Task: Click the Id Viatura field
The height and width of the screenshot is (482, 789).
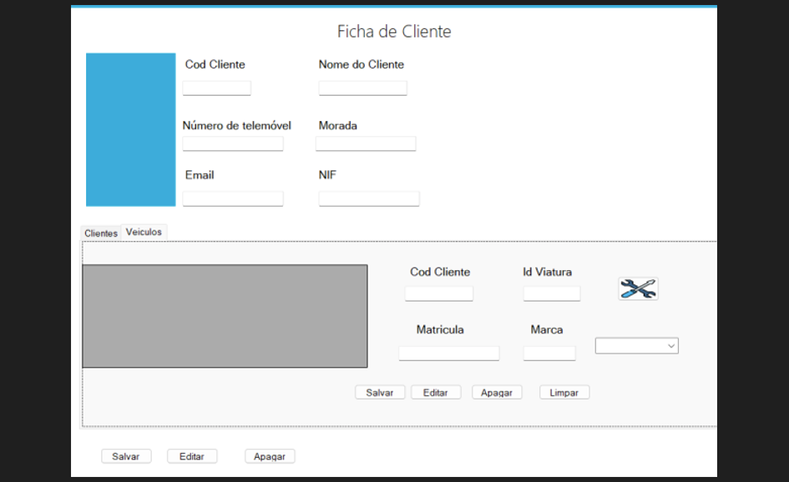Action: (551, 293)
